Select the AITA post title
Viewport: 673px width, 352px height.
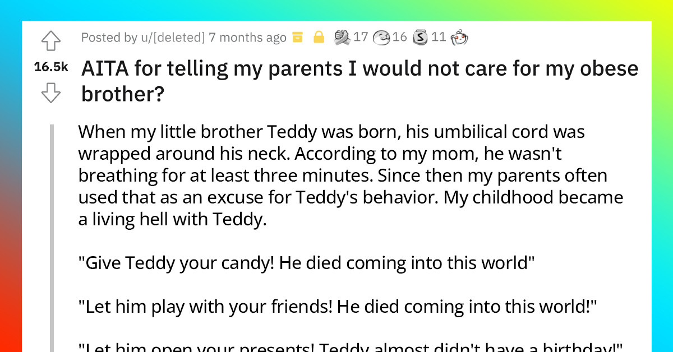[x=359, y=80]
